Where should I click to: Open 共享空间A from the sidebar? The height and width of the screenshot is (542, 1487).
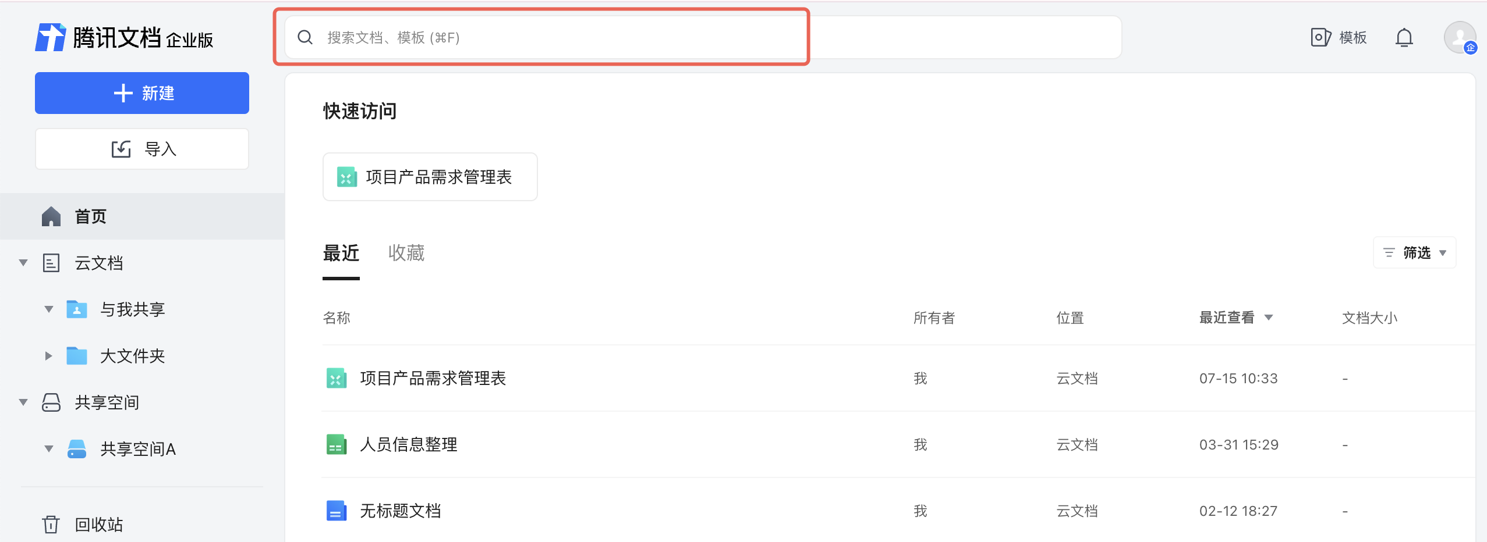[137, 449]
